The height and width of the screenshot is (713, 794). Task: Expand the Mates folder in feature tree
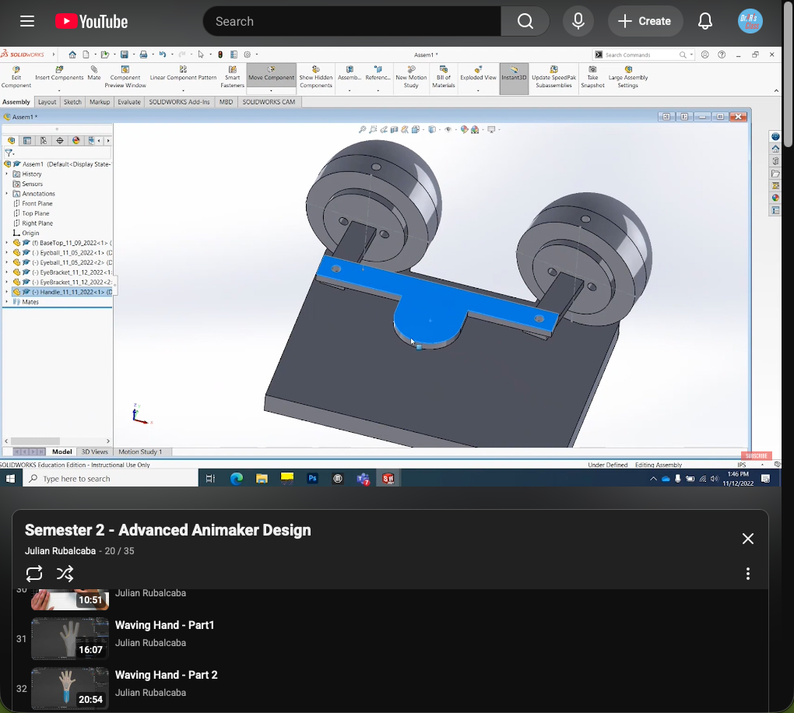(x=6, y=302)
